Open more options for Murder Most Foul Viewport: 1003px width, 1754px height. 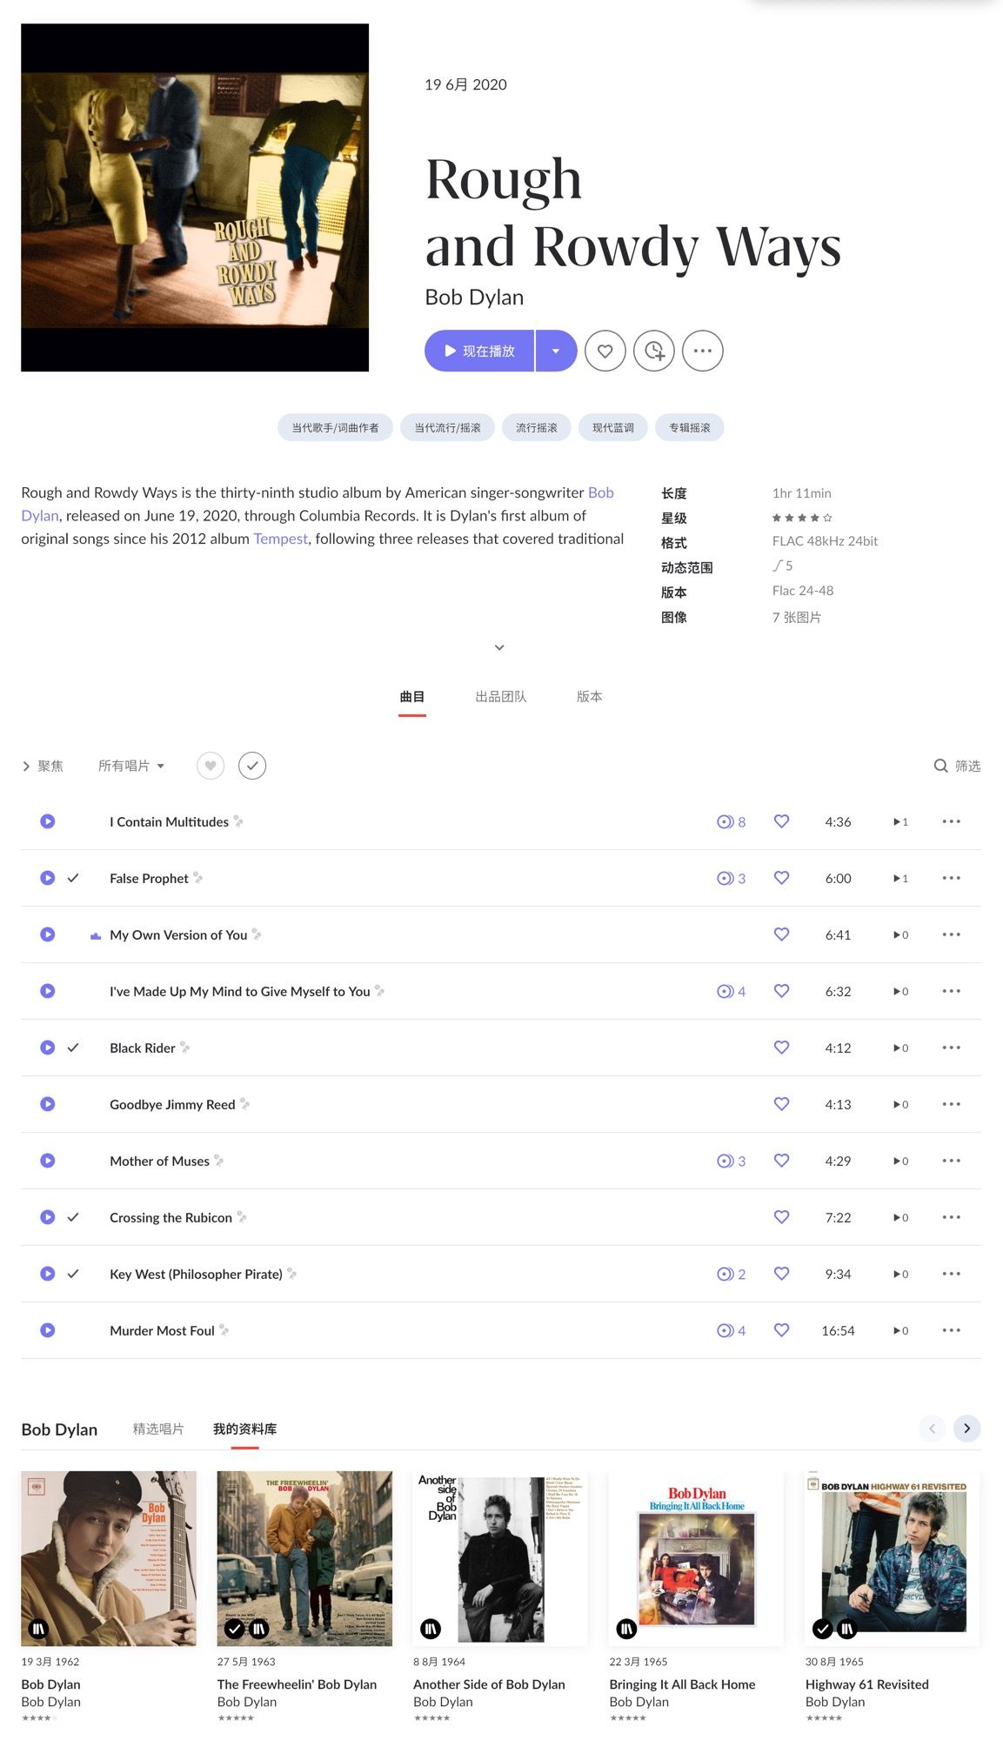click(x=952, y=1330)
